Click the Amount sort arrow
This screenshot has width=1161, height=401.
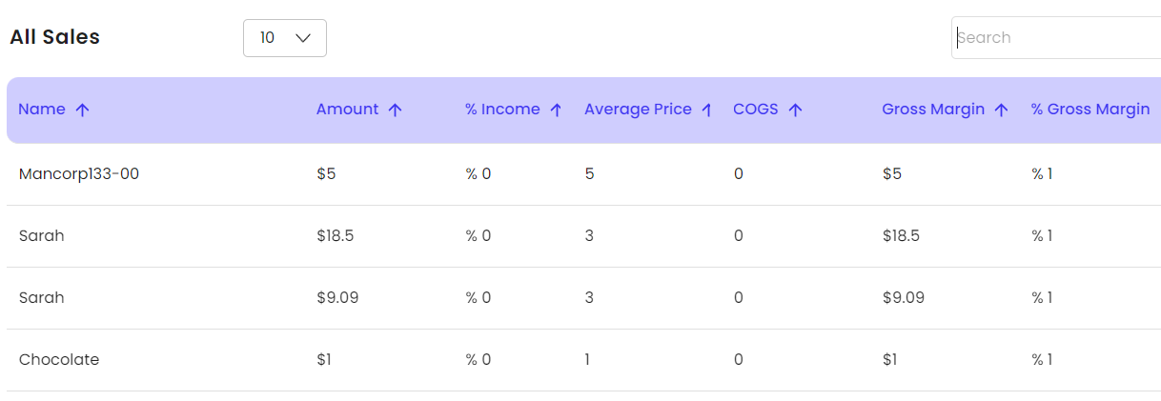[x=396, y=110]
